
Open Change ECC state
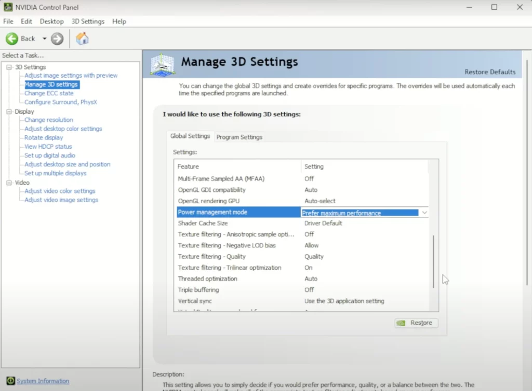[x=49, y=93]
